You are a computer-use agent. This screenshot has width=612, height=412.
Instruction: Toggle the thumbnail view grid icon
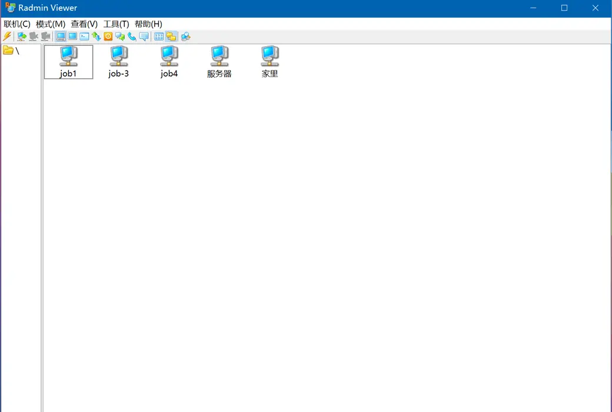[159, 36]
